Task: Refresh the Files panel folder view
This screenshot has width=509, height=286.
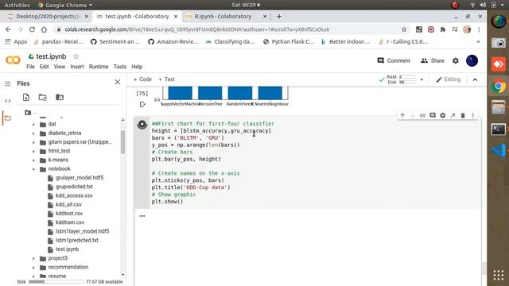Action: click(42, 97)
